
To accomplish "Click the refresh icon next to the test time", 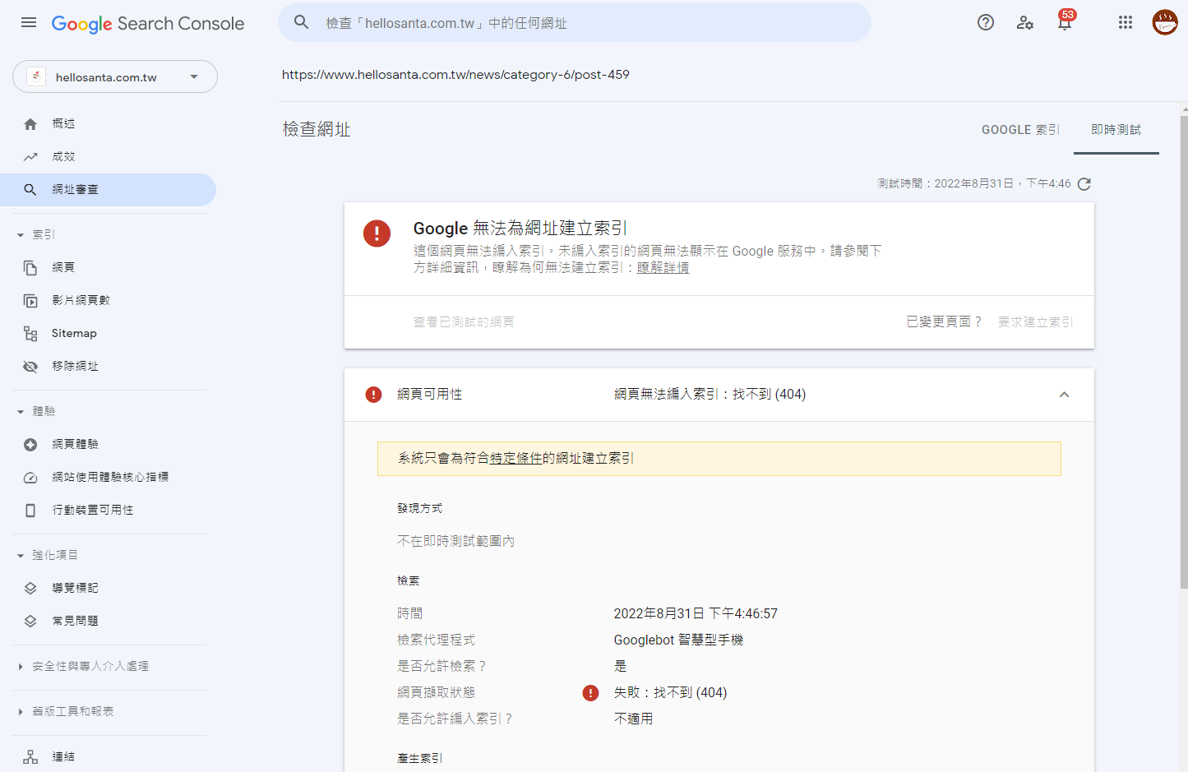I will (x=1084, y=184).
